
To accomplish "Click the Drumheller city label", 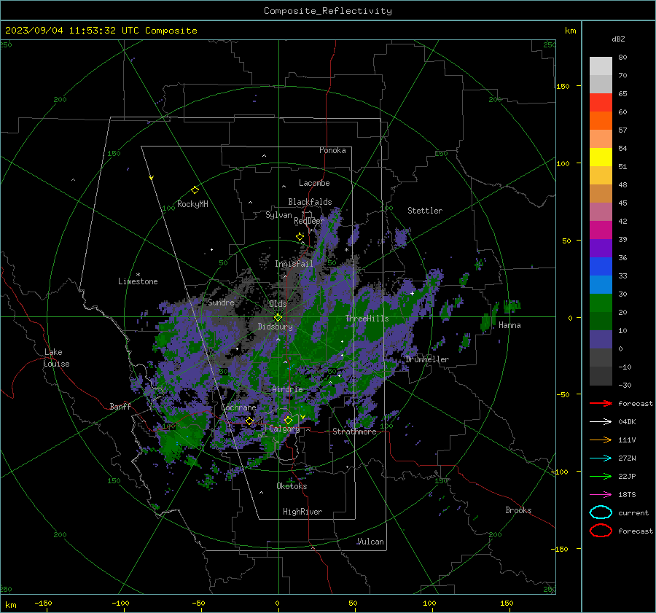I will 427,359.
